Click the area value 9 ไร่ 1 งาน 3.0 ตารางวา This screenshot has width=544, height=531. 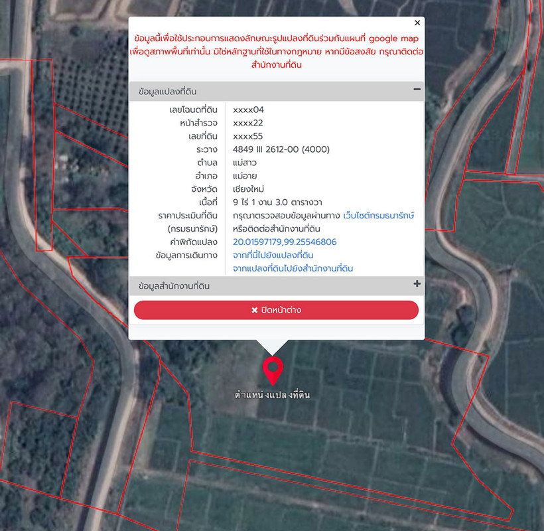pos(277,202)
